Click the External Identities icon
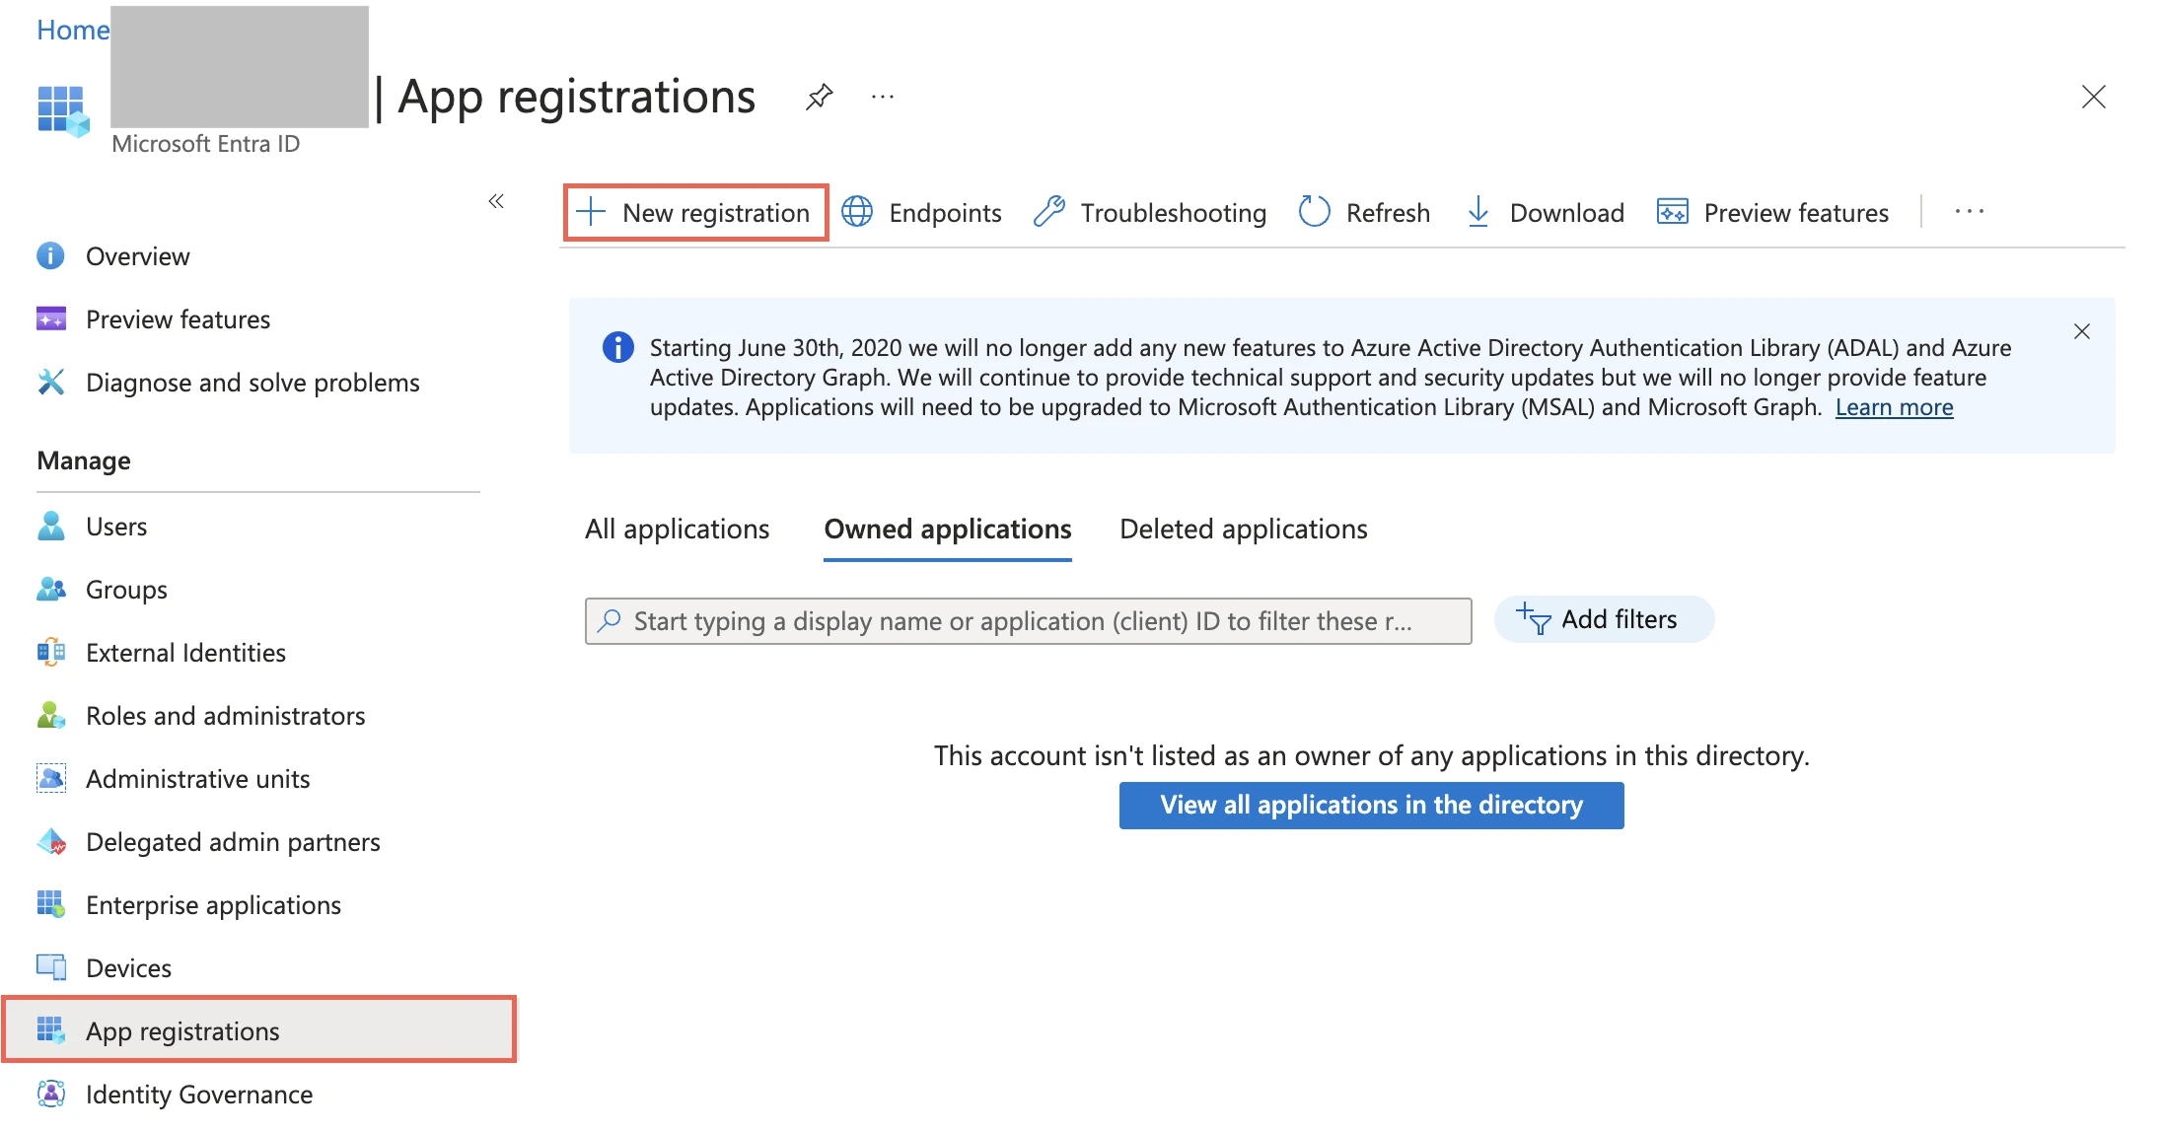Screen dimensions: 2161x1132 (x=51, y=652)
